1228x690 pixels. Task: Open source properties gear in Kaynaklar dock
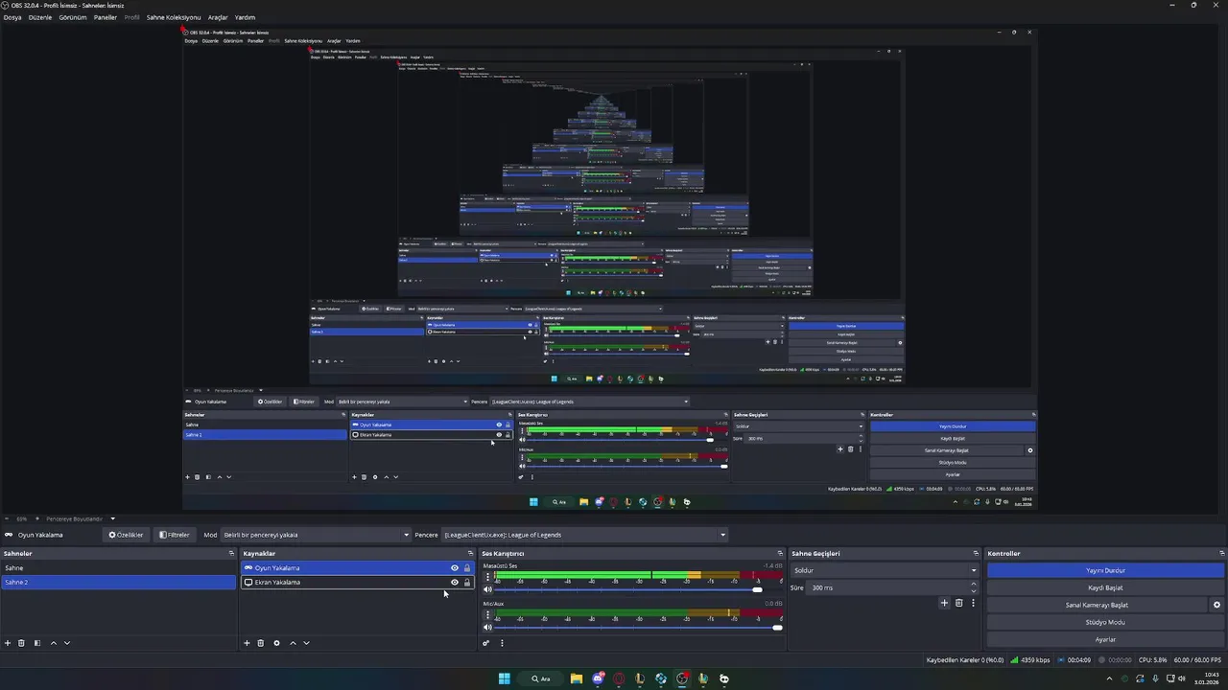276,643
